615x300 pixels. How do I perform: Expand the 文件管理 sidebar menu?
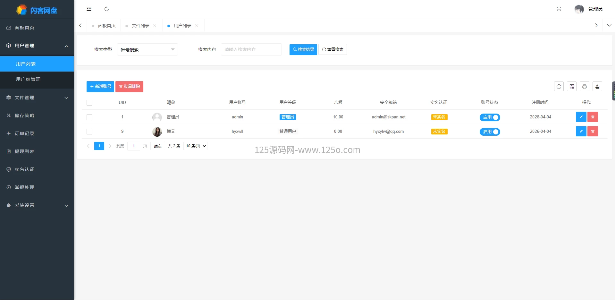(37, 98)
